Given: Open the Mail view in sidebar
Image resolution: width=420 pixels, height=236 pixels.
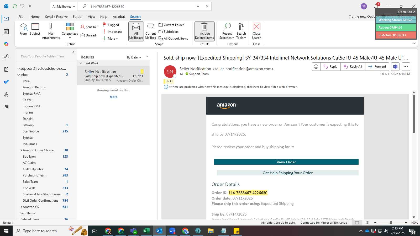Looking at the screenshot, I should (x=6, y=19).
